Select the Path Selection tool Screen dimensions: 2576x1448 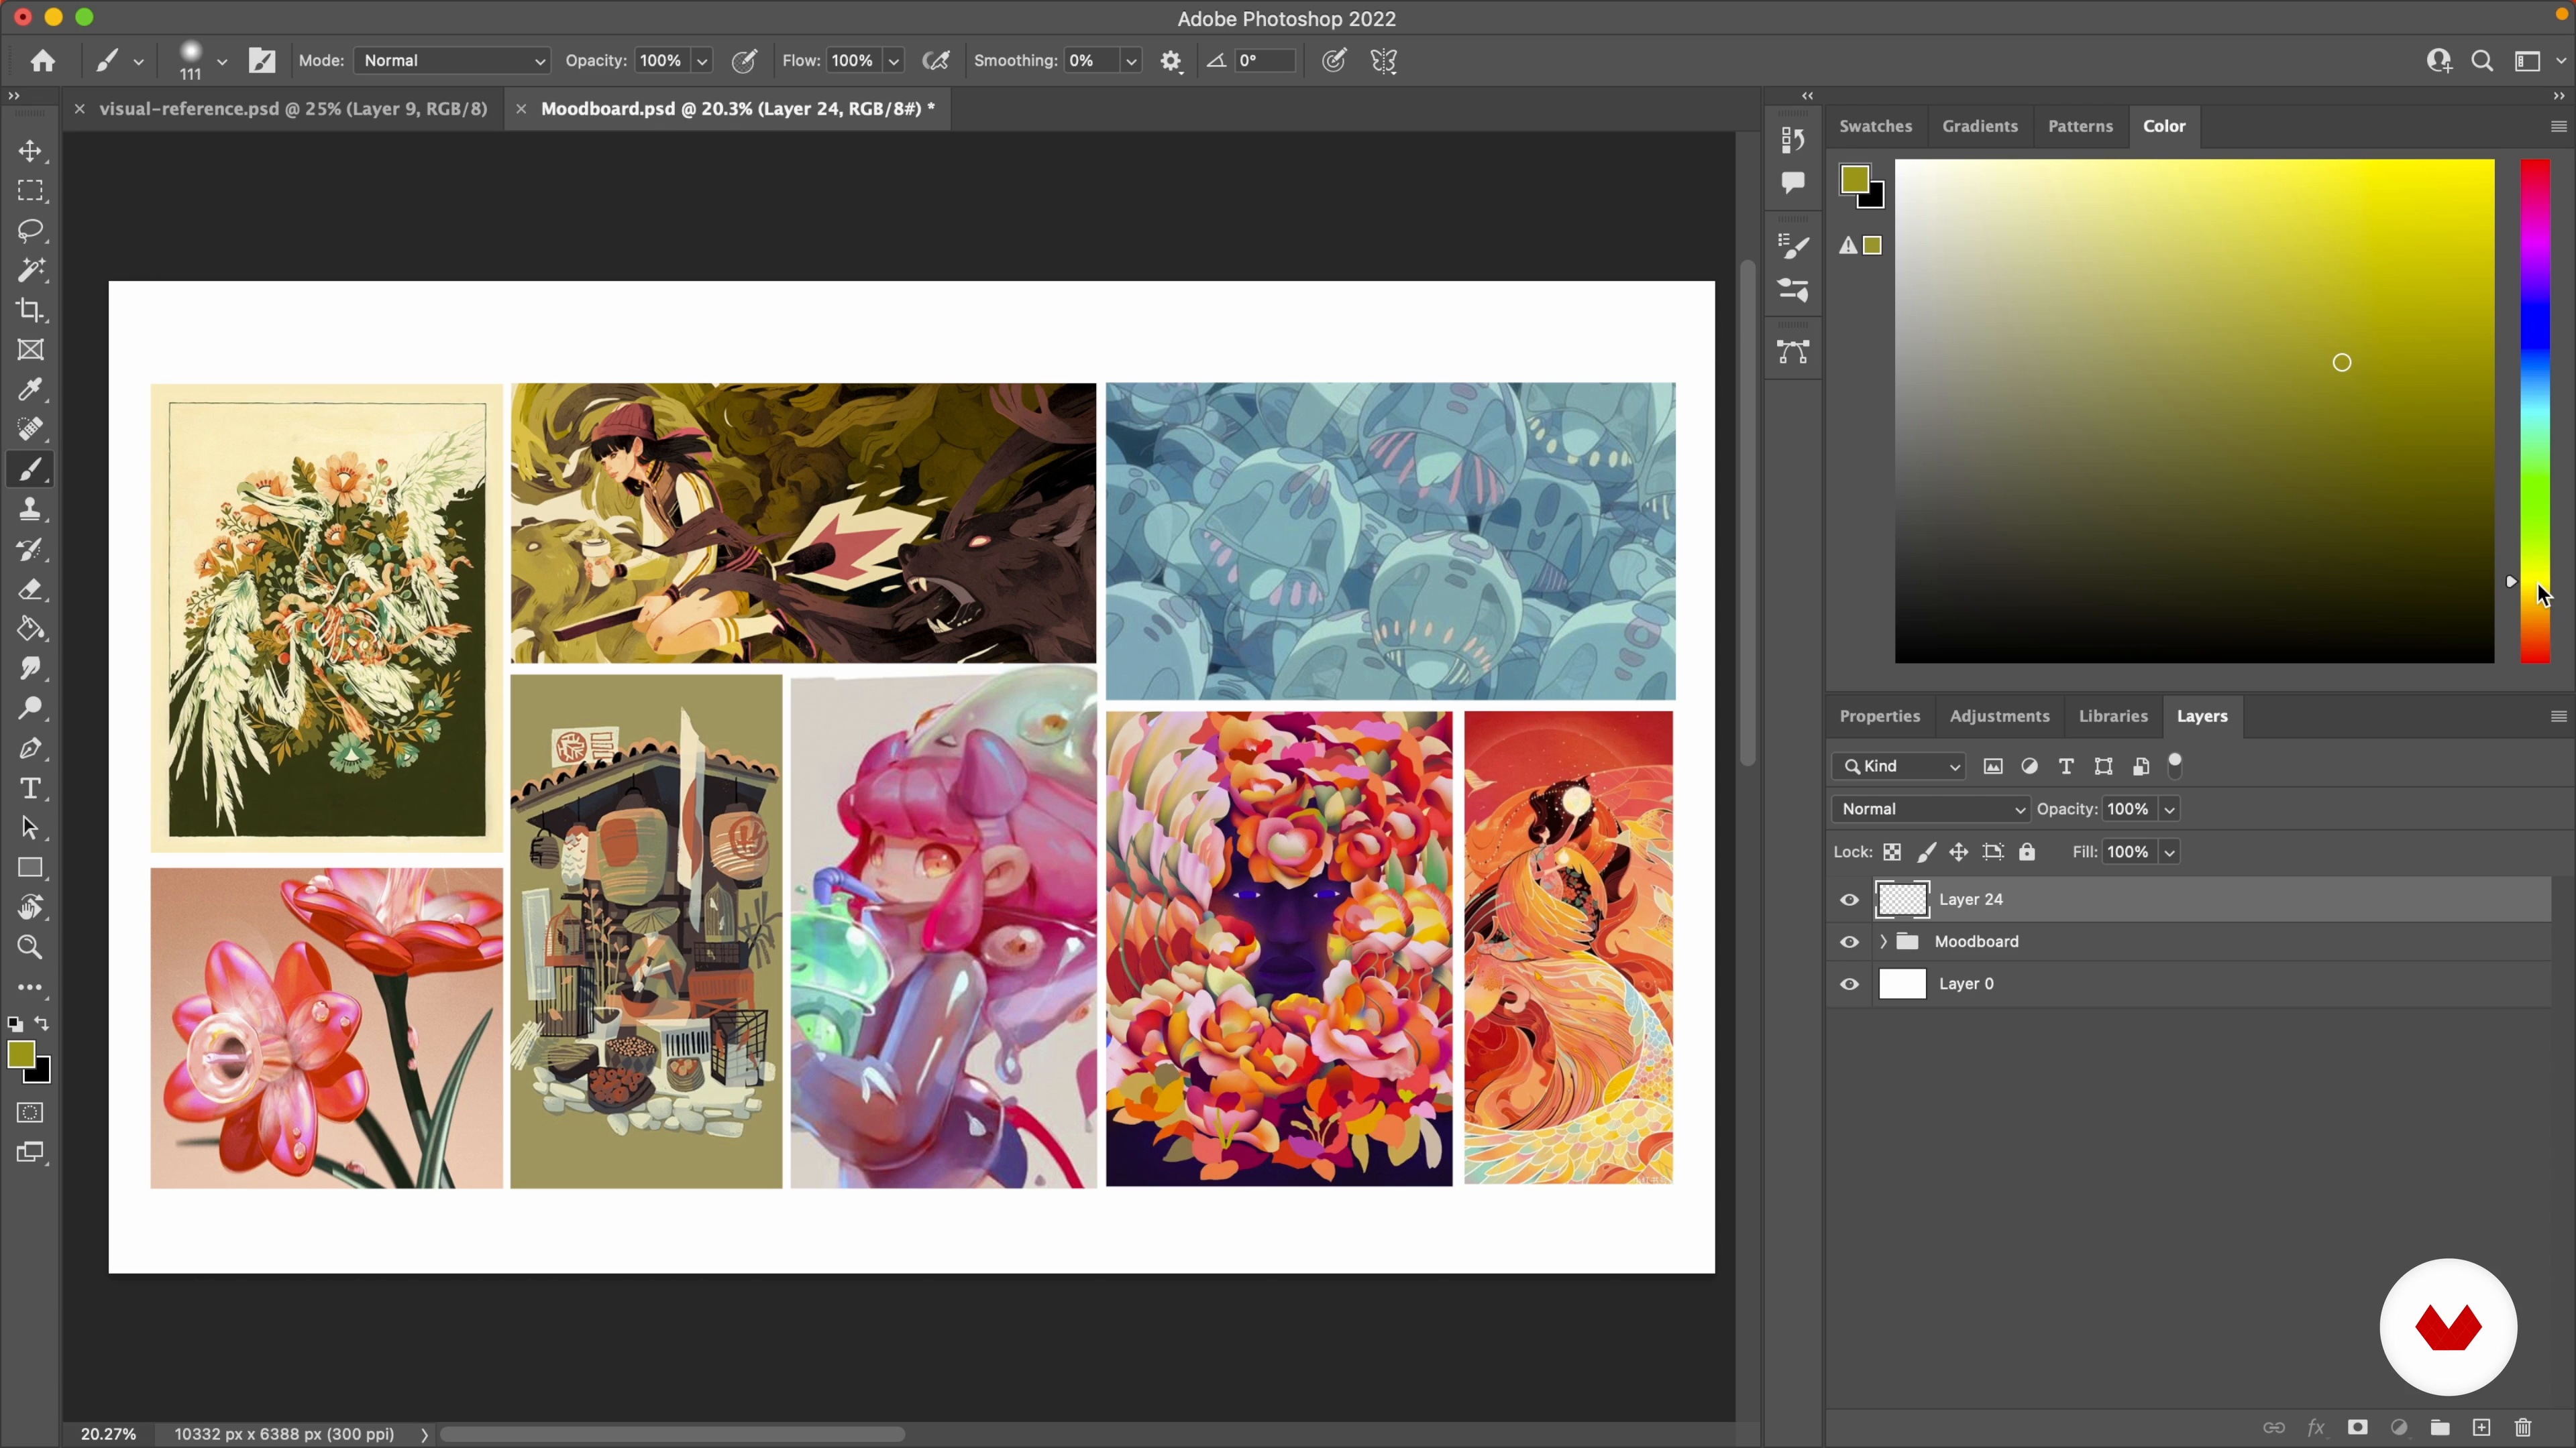tap(31, 829)
